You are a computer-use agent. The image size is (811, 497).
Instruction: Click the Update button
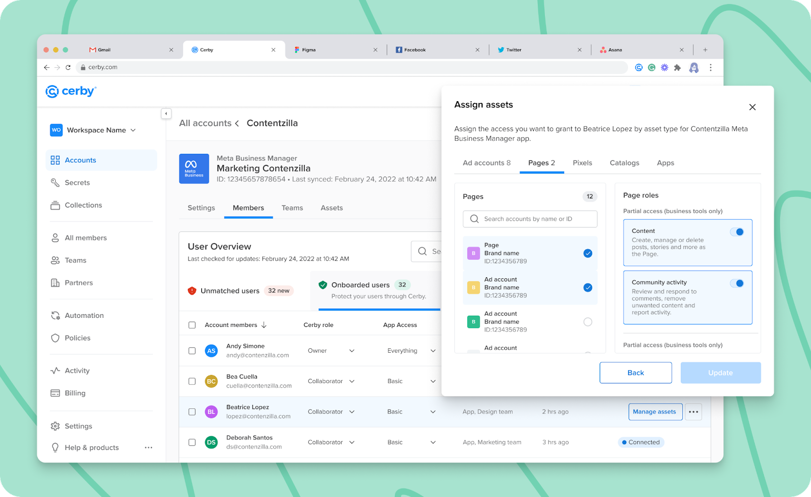[720, 373]
